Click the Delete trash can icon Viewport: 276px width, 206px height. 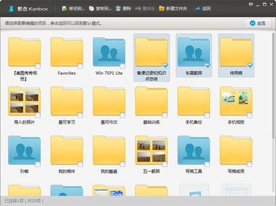click(118, 8)
